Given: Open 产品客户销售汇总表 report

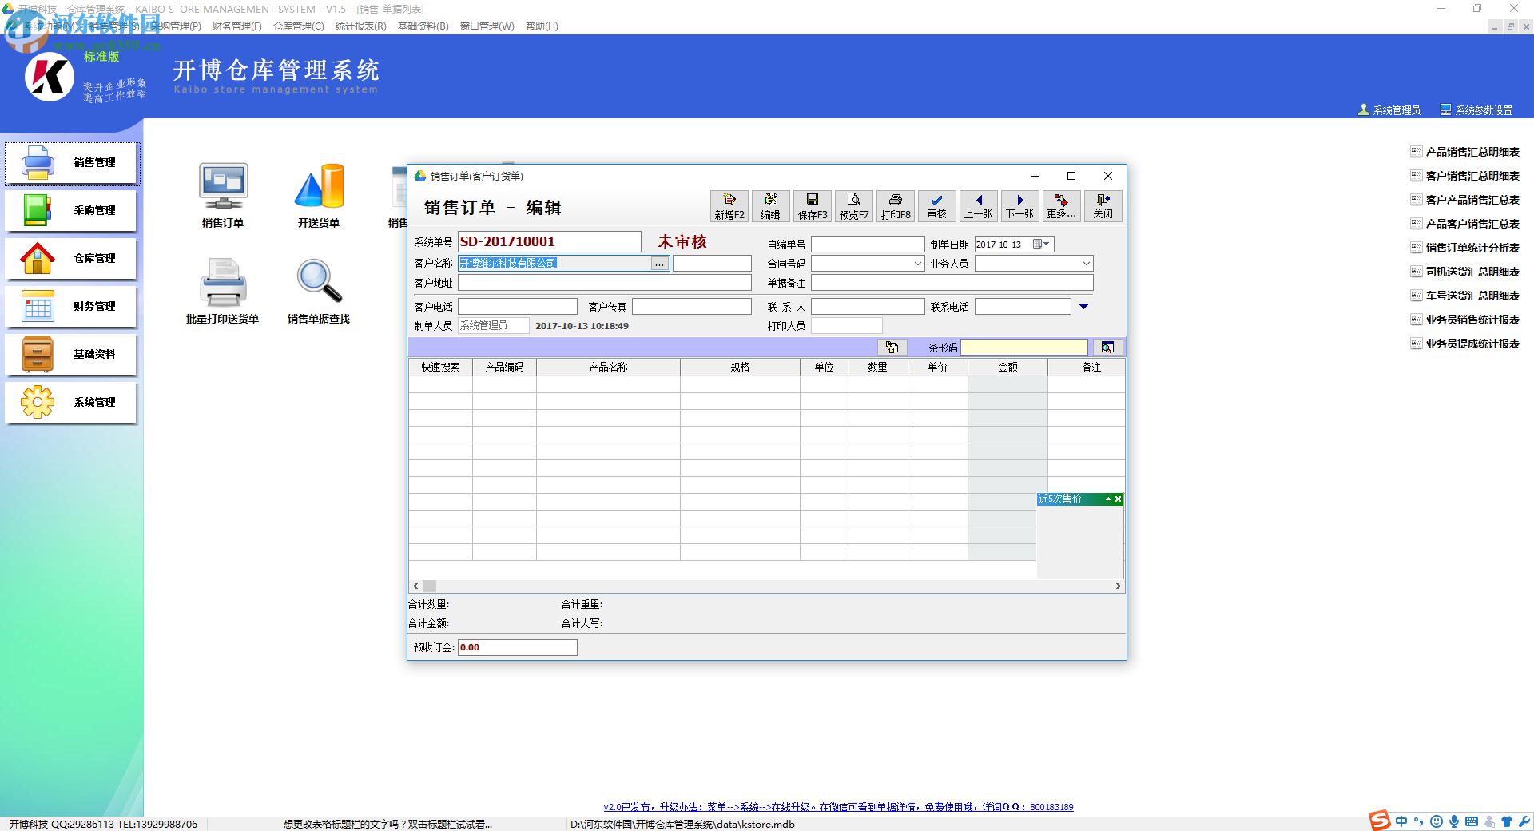Looking at the screenshot, I should [x=1465, y=224].
